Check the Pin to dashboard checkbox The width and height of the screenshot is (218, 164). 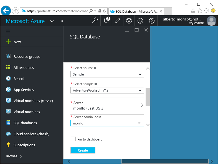coord(73,139)
